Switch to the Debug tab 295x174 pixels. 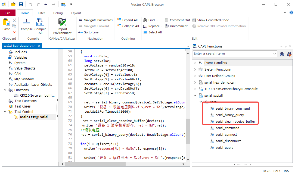(58, 13)
